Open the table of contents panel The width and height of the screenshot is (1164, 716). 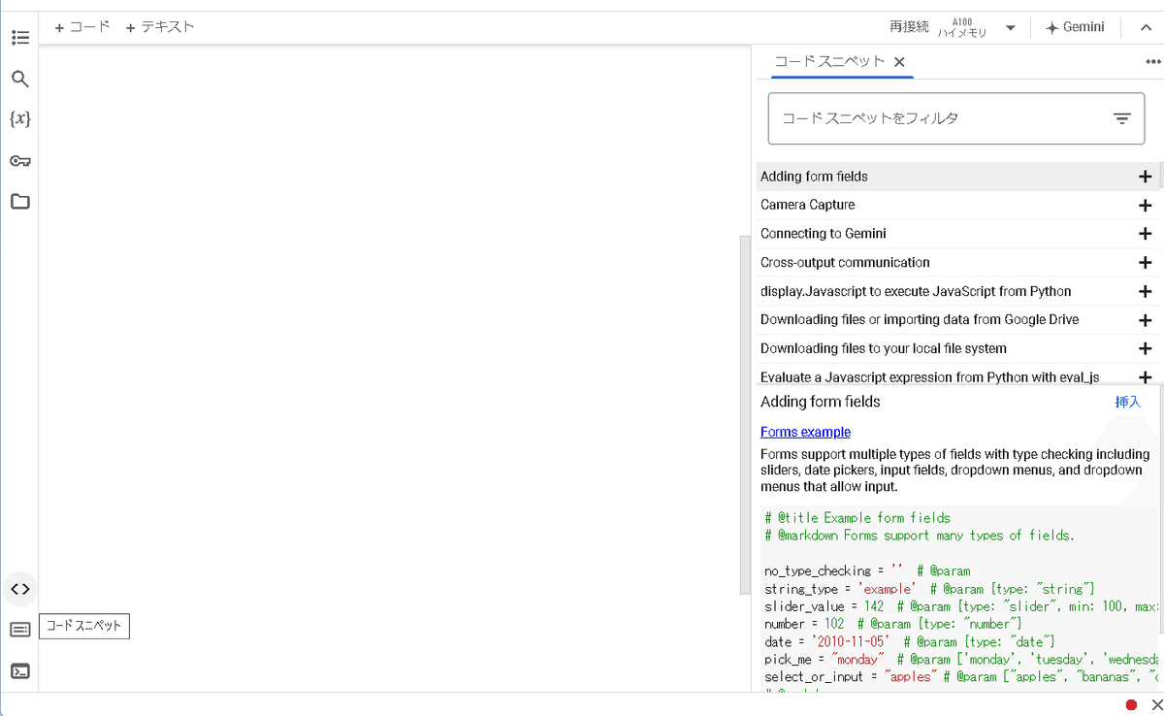pyautogui.click(x=20, y=37)
